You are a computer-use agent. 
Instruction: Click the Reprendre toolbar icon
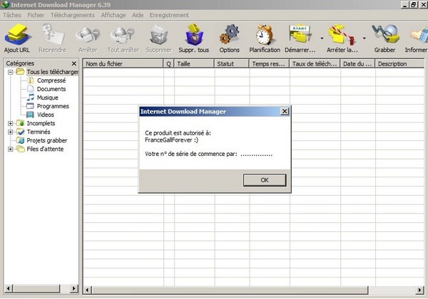[53, 34]
